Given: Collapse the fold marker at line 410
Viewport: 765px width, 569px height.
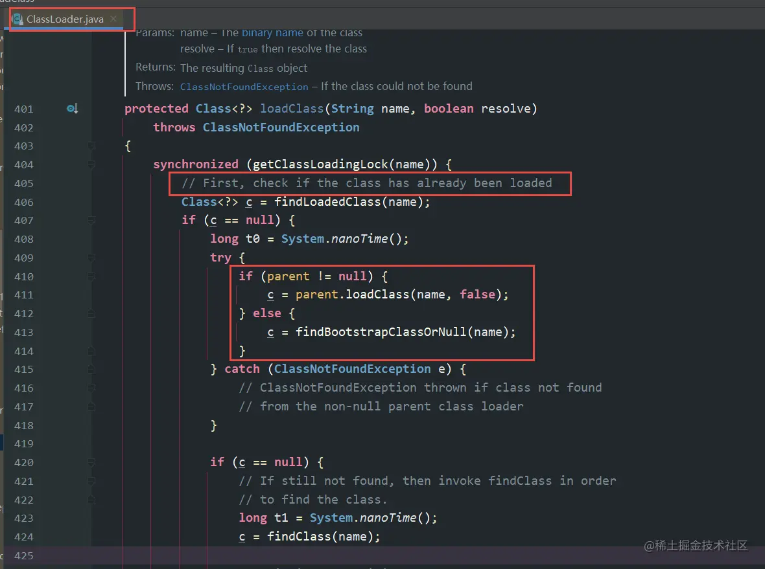Looking at the screenshot, I should 91,276.
